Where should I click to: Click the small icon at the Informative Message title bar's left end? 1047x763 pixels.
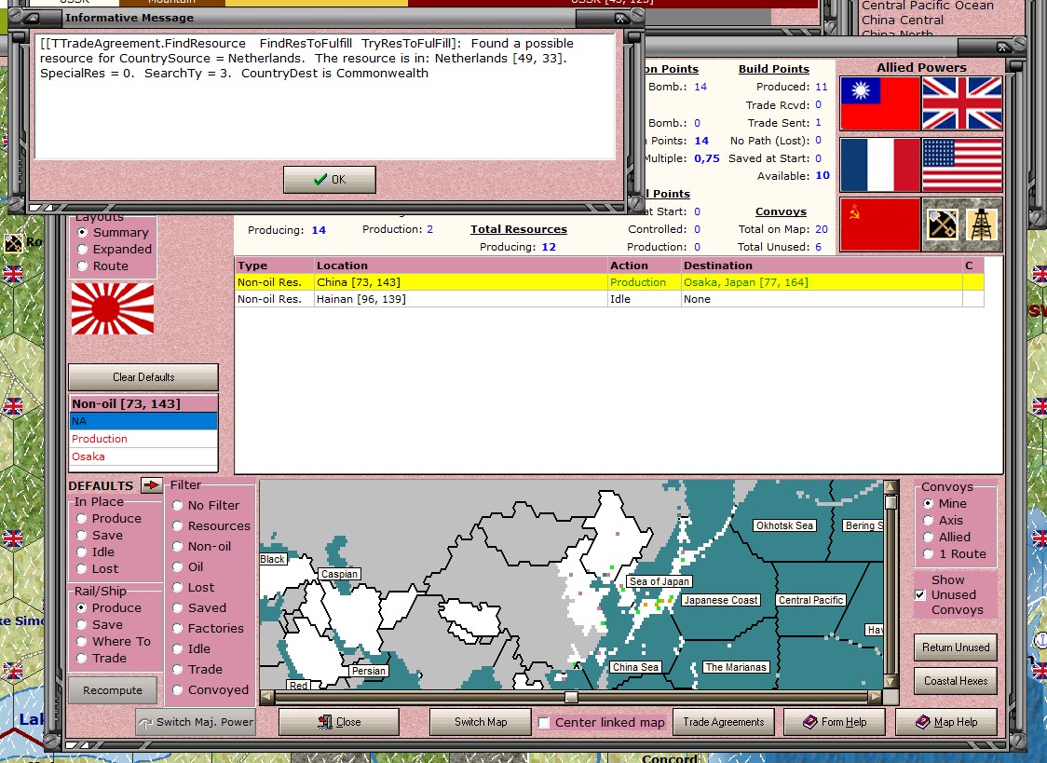pos(31,18)
